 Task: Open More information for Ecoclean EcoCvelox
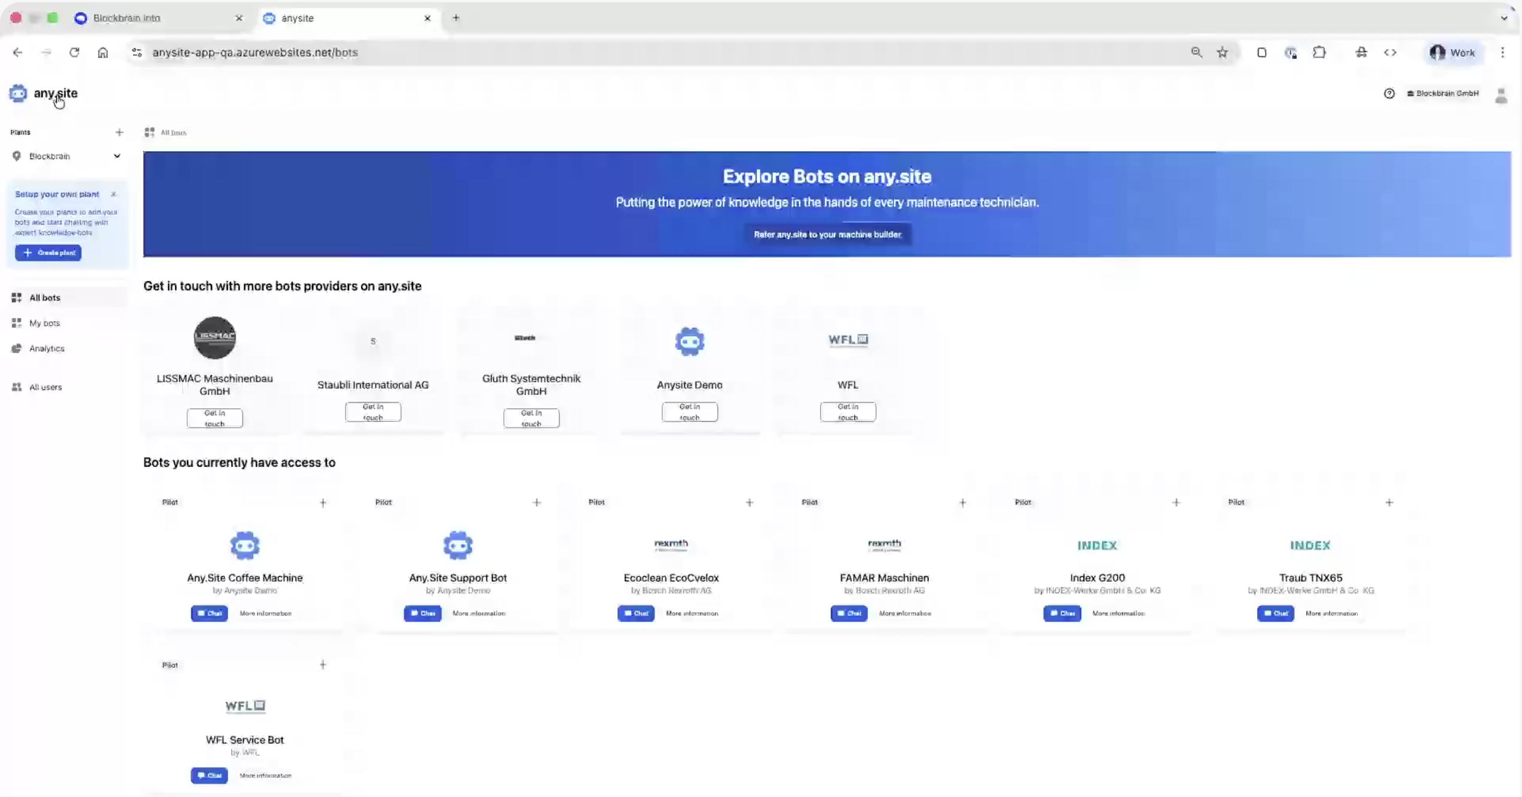(x=692, y=613)
